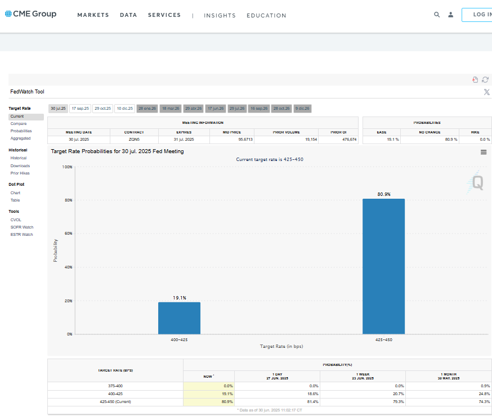Click the 80.9% bar label
Viewport: 492px width, 416px height.
pyautogui.click(x=384, y=194)
